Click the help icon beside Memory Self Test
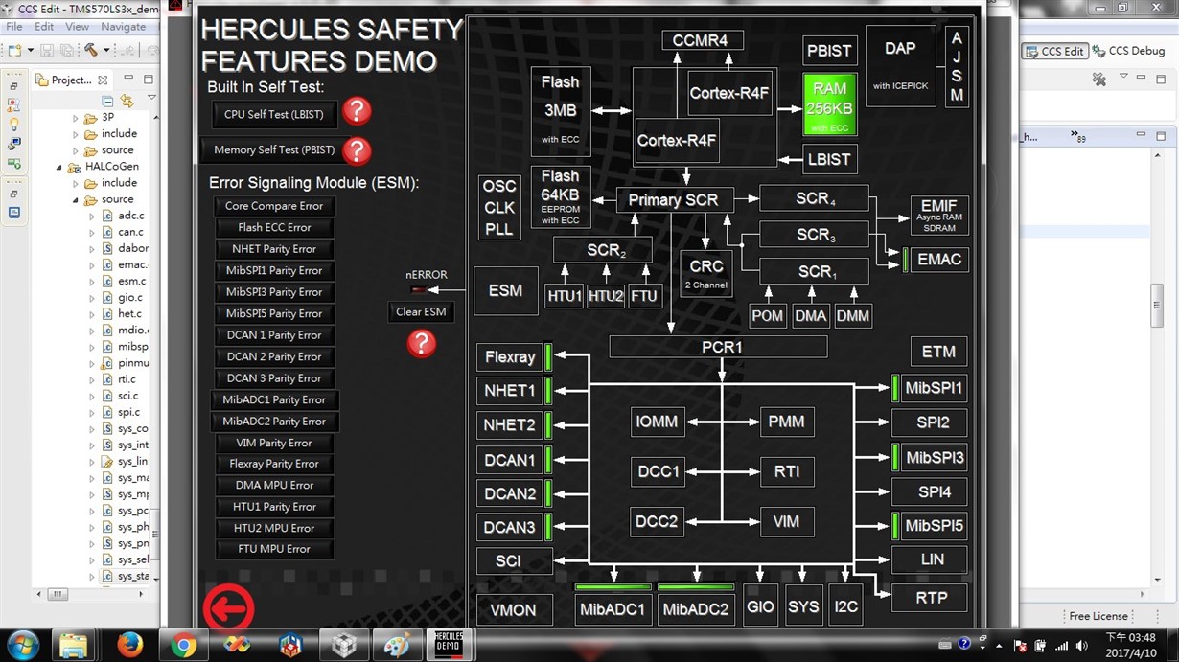The image size is (1179, 662). pos(357,150)
